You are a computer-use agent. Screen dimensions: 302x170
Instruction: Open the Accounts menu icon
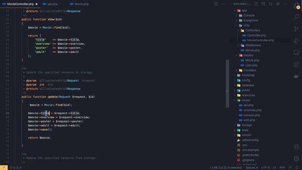[x=296, y=147]
